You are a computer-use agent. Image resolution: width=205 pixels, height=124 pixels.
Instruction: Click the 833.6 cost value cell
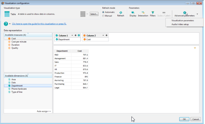click(x=80, y=66)
